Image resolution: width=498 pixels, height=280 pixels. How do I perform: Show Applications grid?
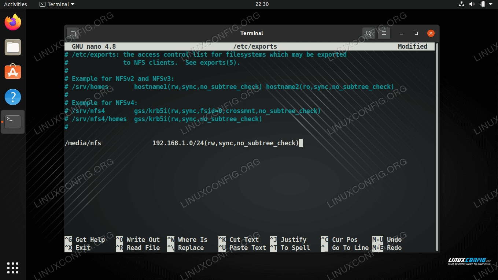[x=13, y=268]
